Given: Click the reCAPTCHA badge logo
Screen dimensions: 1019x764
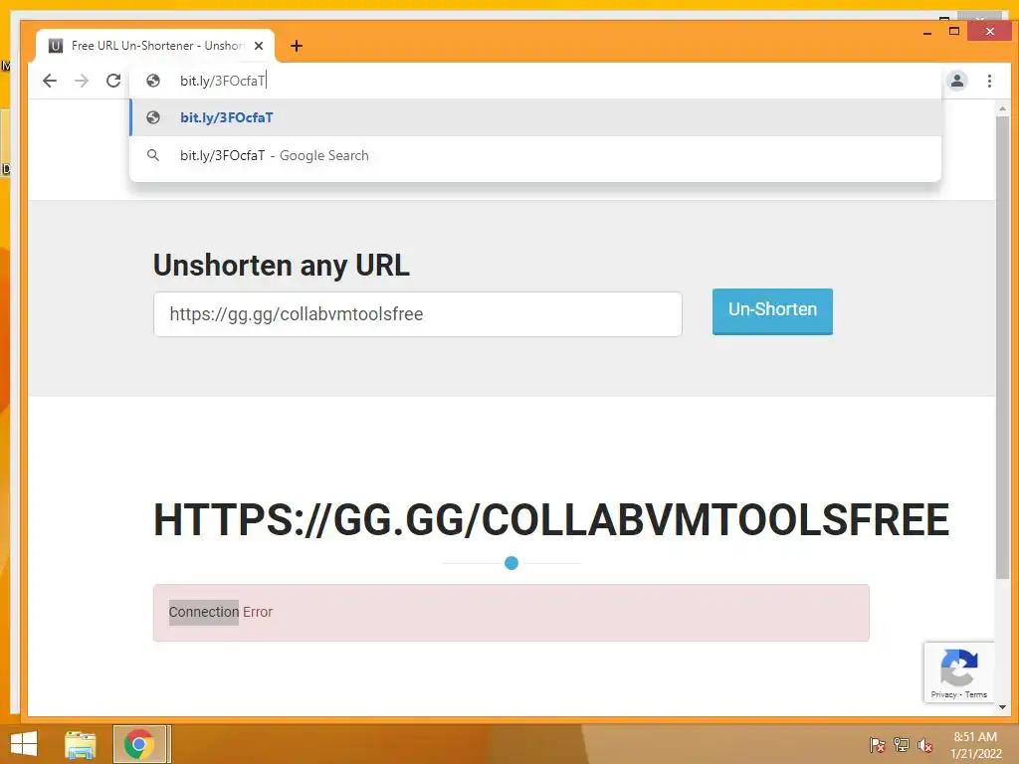Looking at the screenshot, I should click(x=959, y=668).
